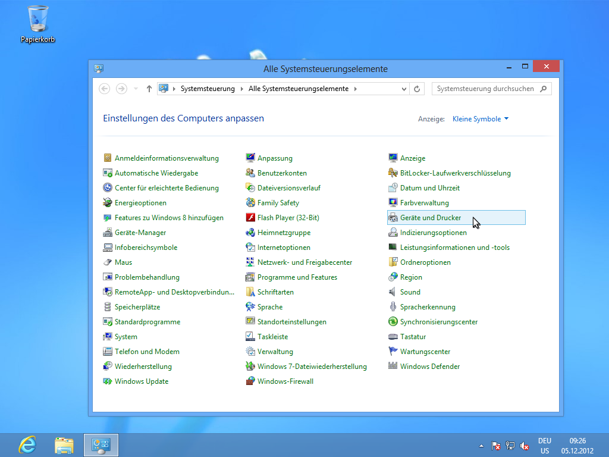This screenshot has width=609, height=457.
Task: Open the network tray icon
Action: point(510,446)
